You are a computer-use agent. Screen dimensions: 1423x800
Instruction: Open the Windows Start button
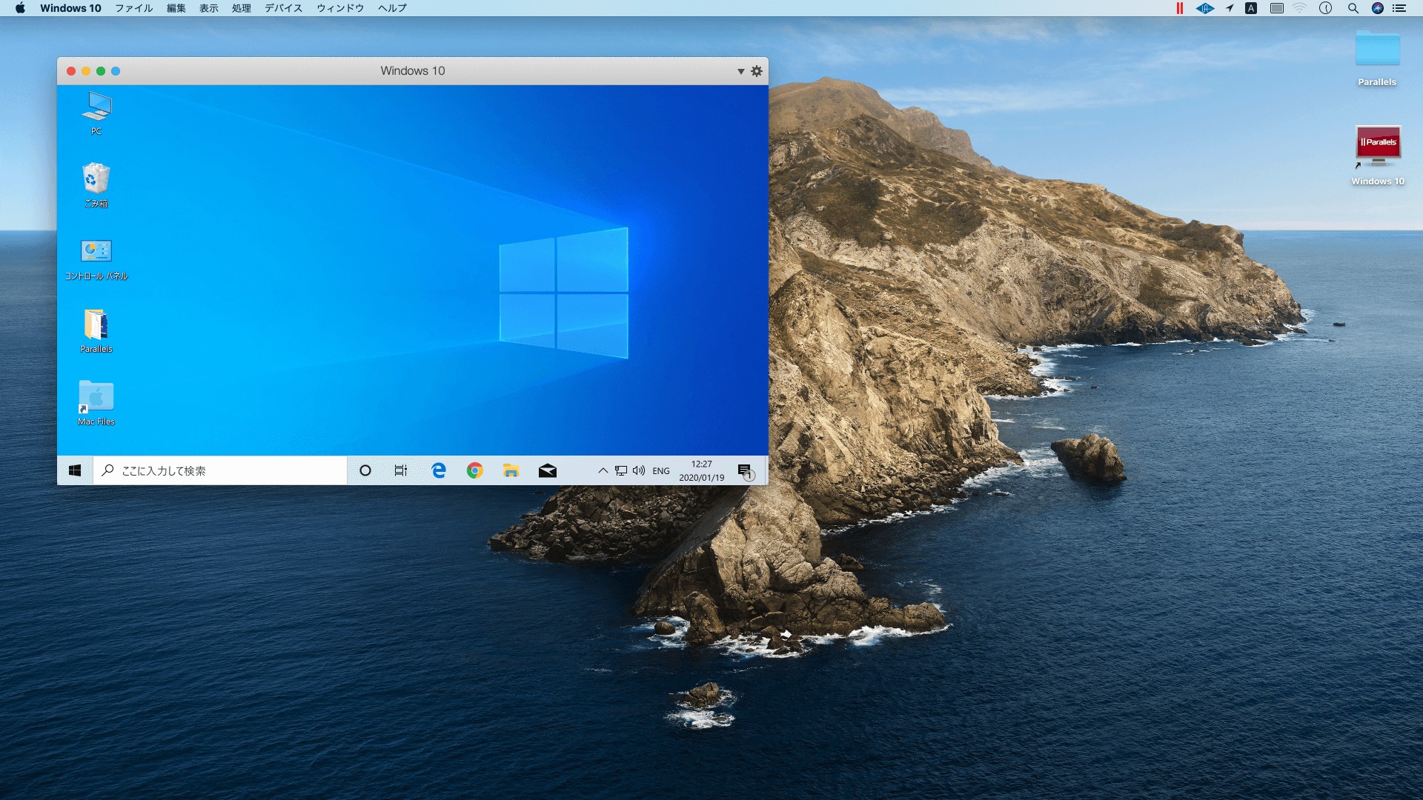coord(75,470)
